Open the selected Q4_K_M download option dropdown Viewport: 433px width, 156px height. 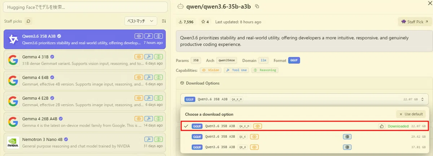(x=304, y=99)
